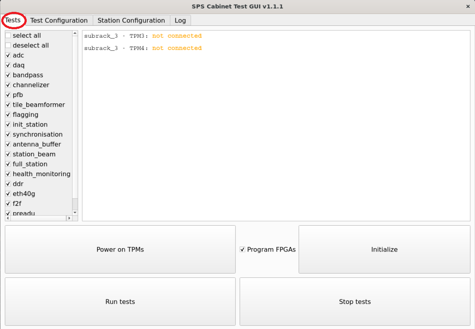View the Log tab
The image size is (475, 329).
coord(180,20)
